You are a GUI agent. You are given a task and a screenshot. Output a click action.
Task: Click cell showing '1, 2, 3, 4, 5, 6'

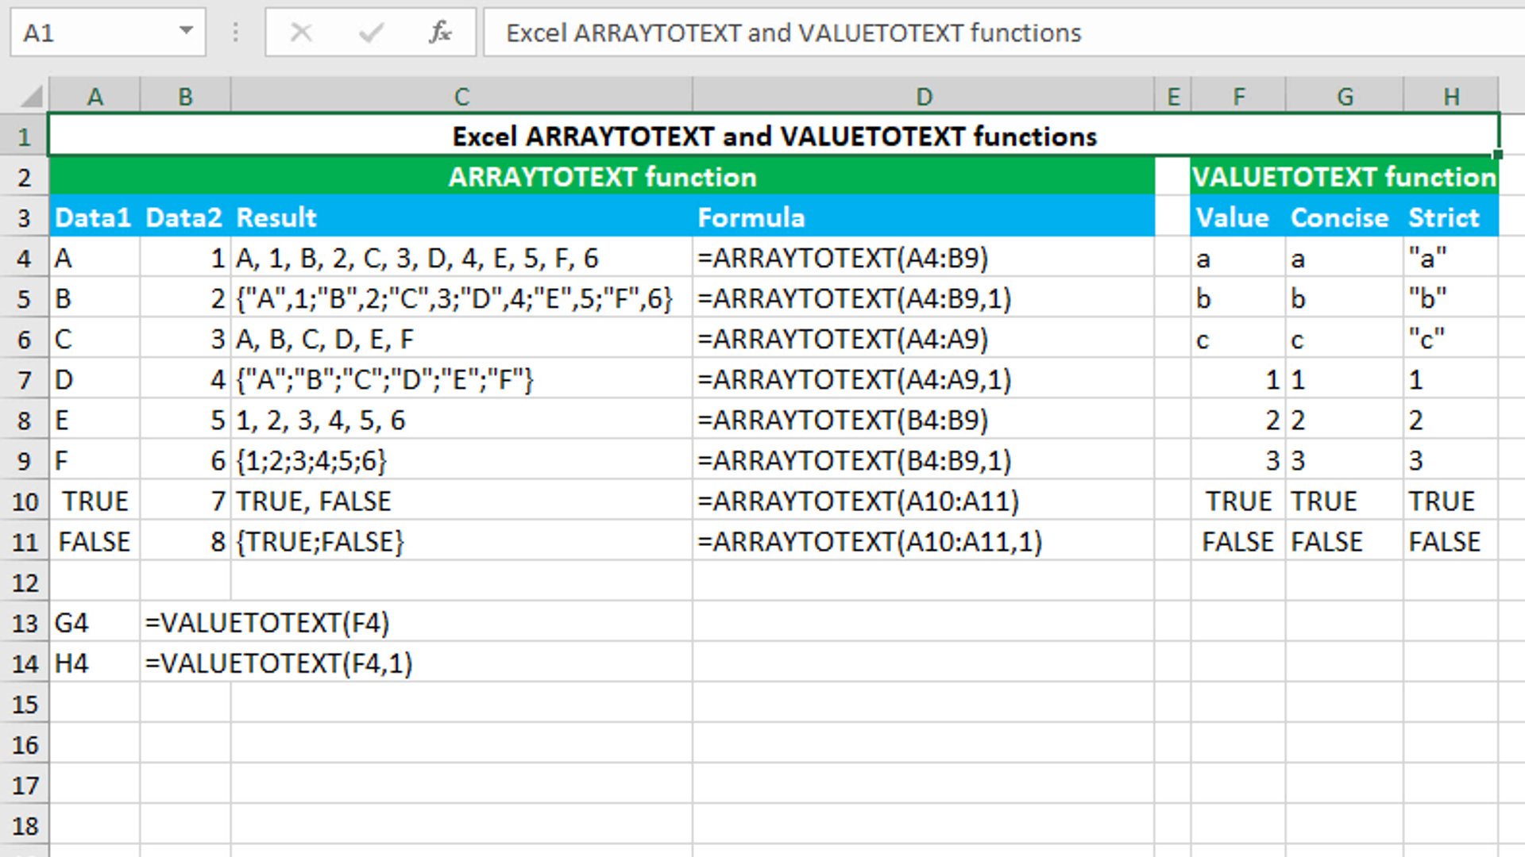[461, 420]
